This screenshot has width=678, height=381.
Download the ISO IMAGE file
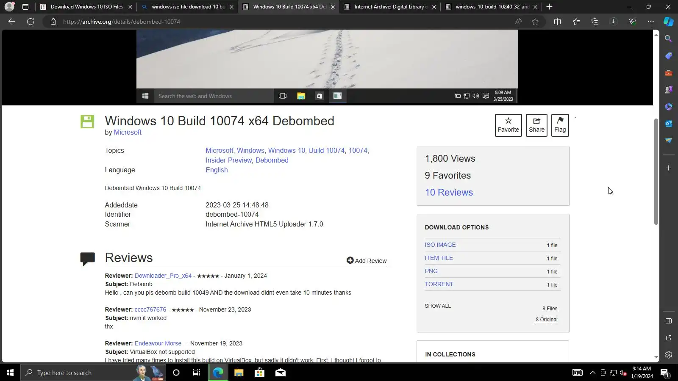440,245
